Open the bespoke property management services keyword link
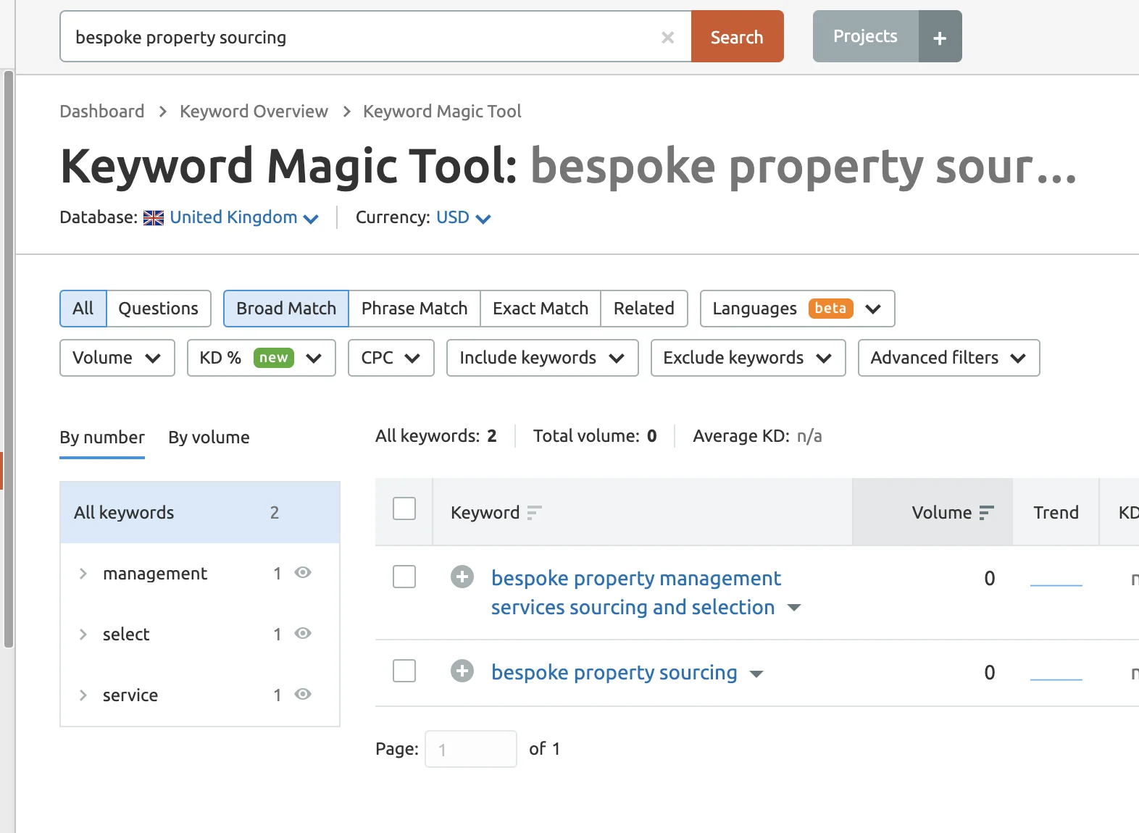 pos(635,593)
